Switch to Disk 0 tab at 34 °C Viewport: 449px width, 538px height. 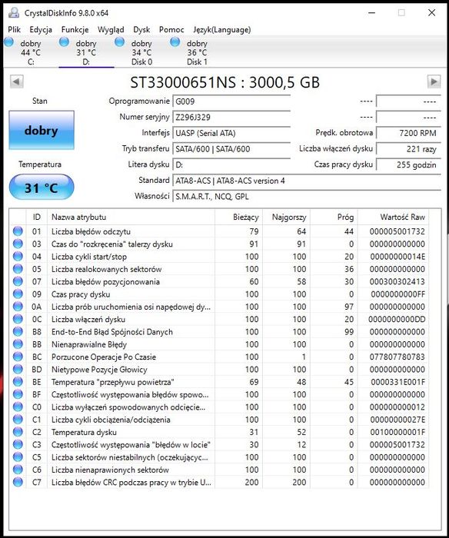(x=141, y=52)
